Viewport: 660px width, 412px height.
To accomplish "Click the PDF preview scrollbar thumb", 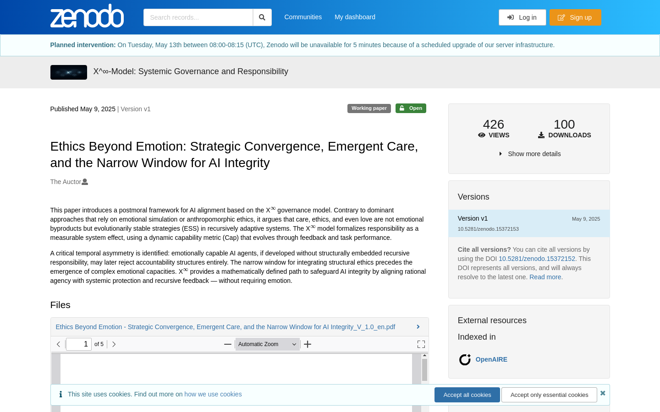I will (x=424, y=370).
